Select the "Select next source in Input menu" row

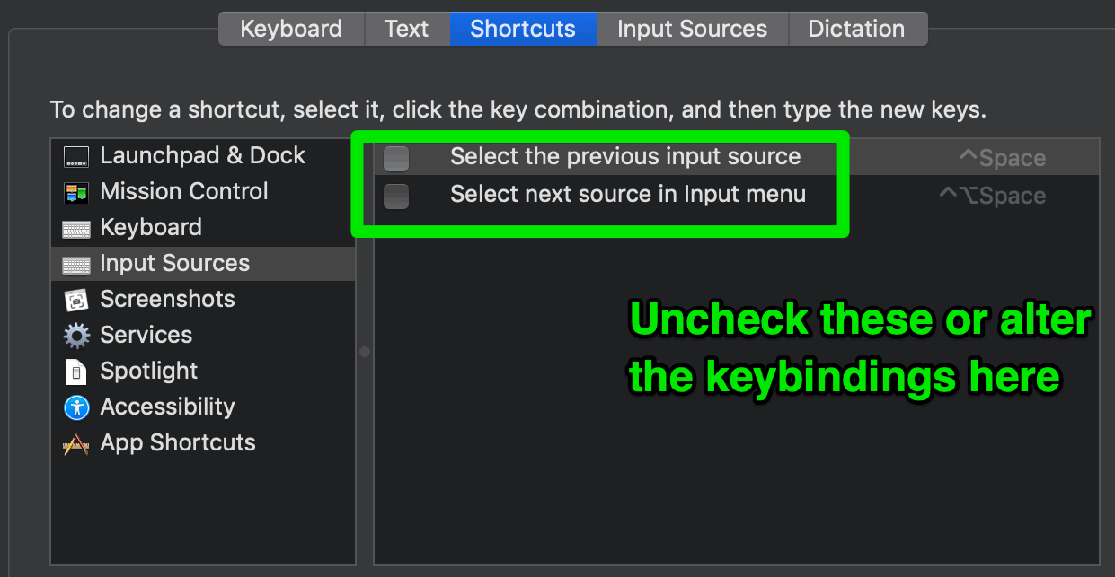pyautogui.click(x=737, y=195)
